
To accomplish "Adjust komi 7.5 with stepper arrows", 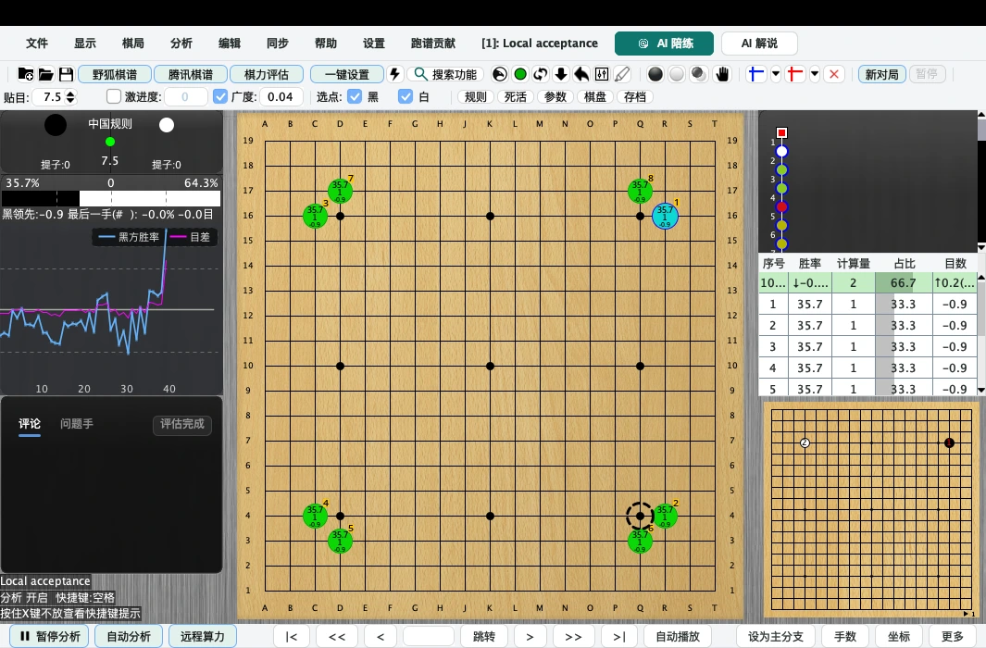I will pyautogui.click(x=70, y=97).
